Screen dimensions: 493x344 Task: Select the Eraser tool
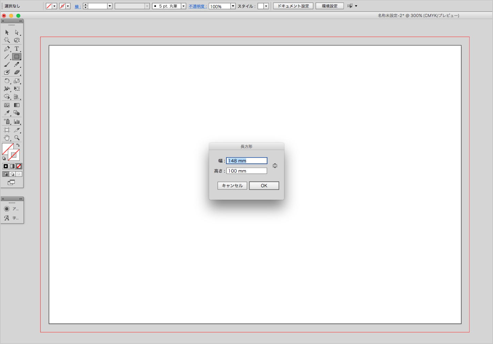(17, 73)
